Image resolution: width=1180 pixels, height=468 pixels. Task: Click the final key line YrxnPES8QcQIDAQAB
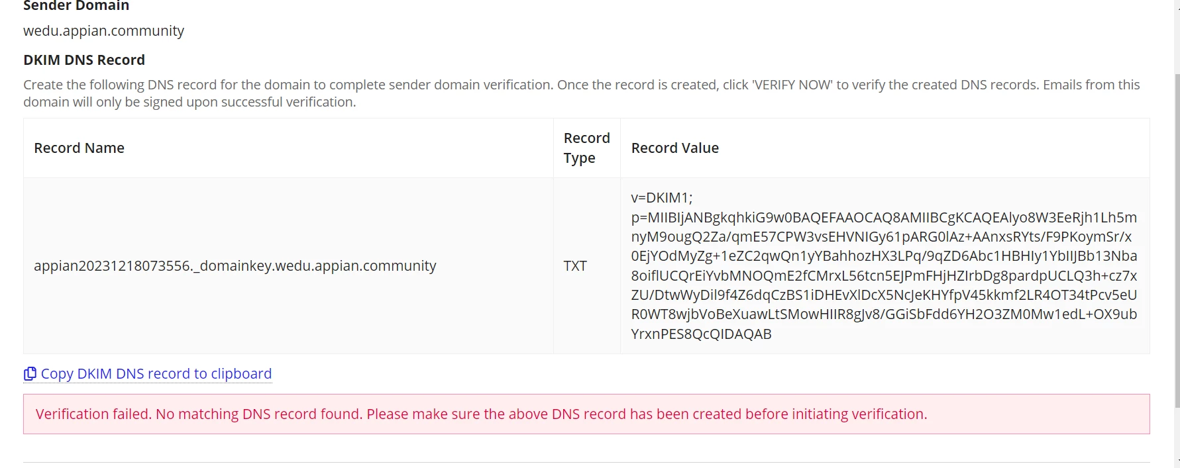click(x=701, y=334)
